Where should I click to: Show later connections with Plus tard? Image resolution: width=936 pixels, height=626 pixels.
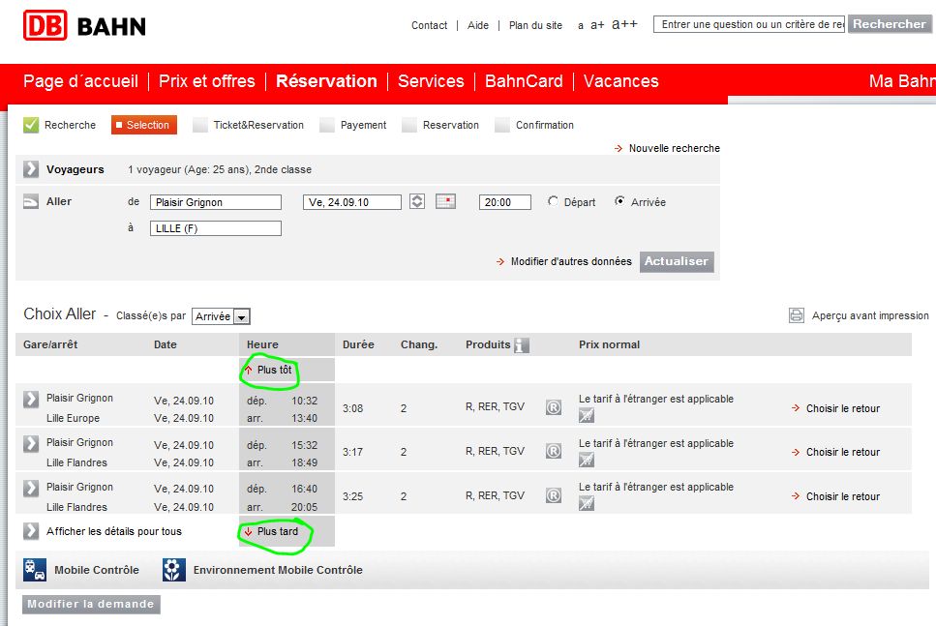click(x=272, y=531)
